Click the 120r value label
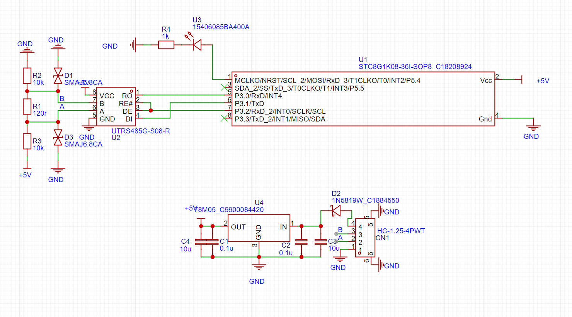 40,113
